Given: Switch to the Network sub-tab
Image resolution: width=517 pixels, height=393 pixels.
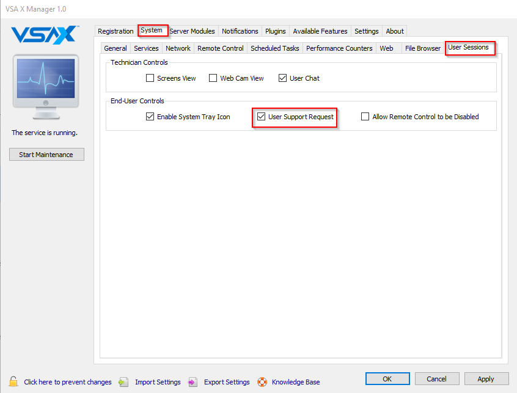Looking at the screenshot, I should click(x=178, y=48).
